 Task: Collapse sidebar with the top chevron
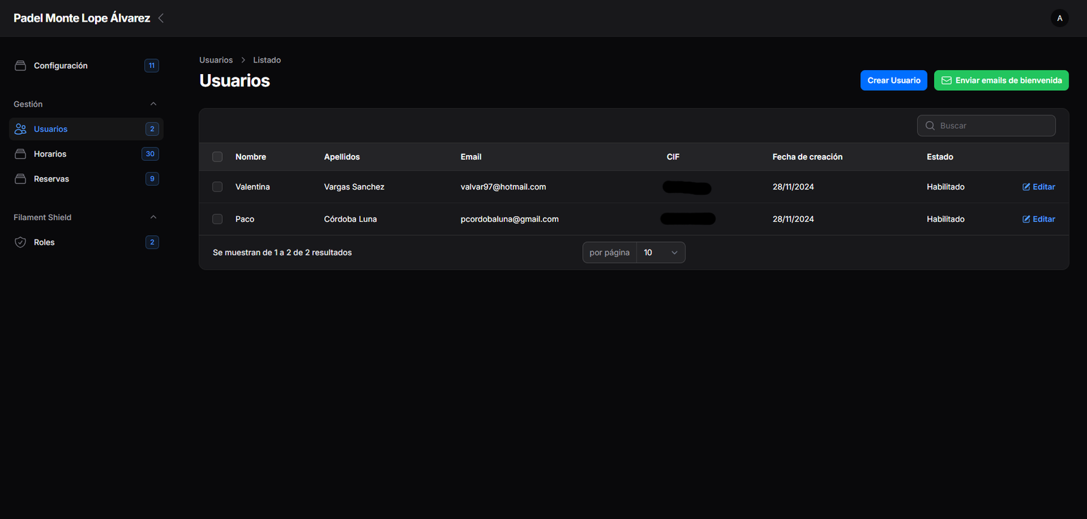[x=161, y=18]
